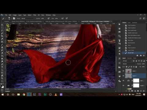Switch to the Swatches tab
Viewport: 147px width, 110px height.
[x=134, y=23]
